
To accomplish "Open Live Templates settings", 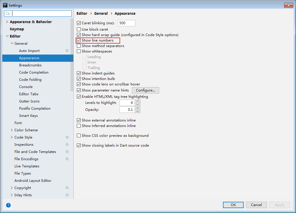I will pyautogui.click(x=27, y=166).
